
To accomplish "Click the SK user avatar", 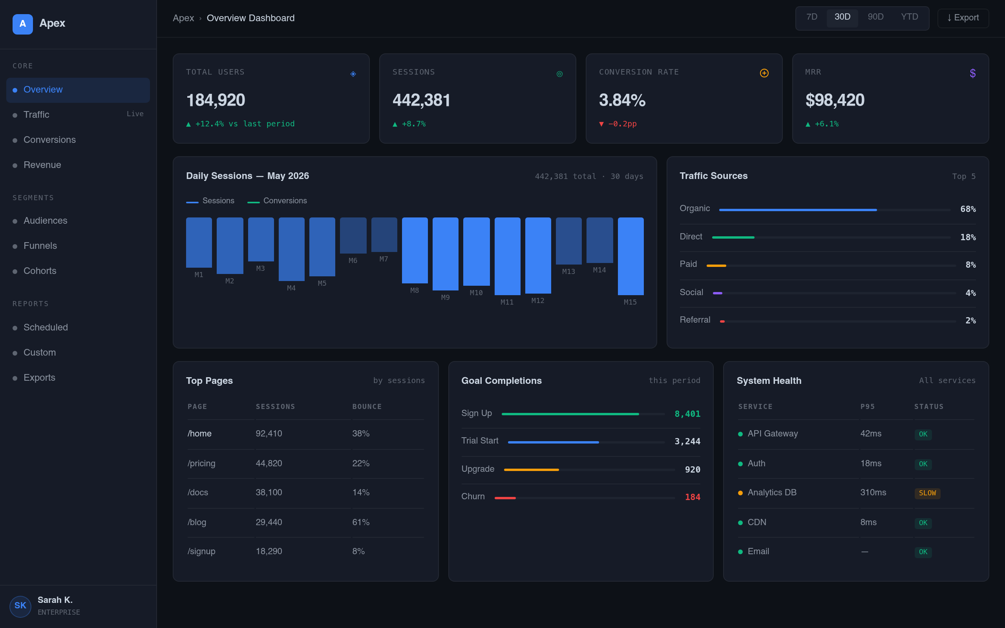I will (x=20, y=606).
